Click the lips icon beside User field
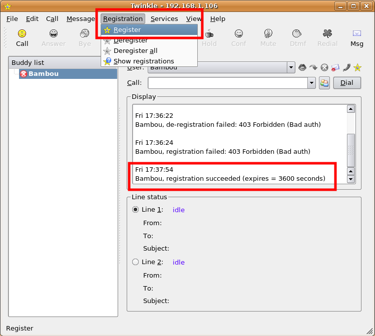The image size is (375, 336). tap(302, 67)
